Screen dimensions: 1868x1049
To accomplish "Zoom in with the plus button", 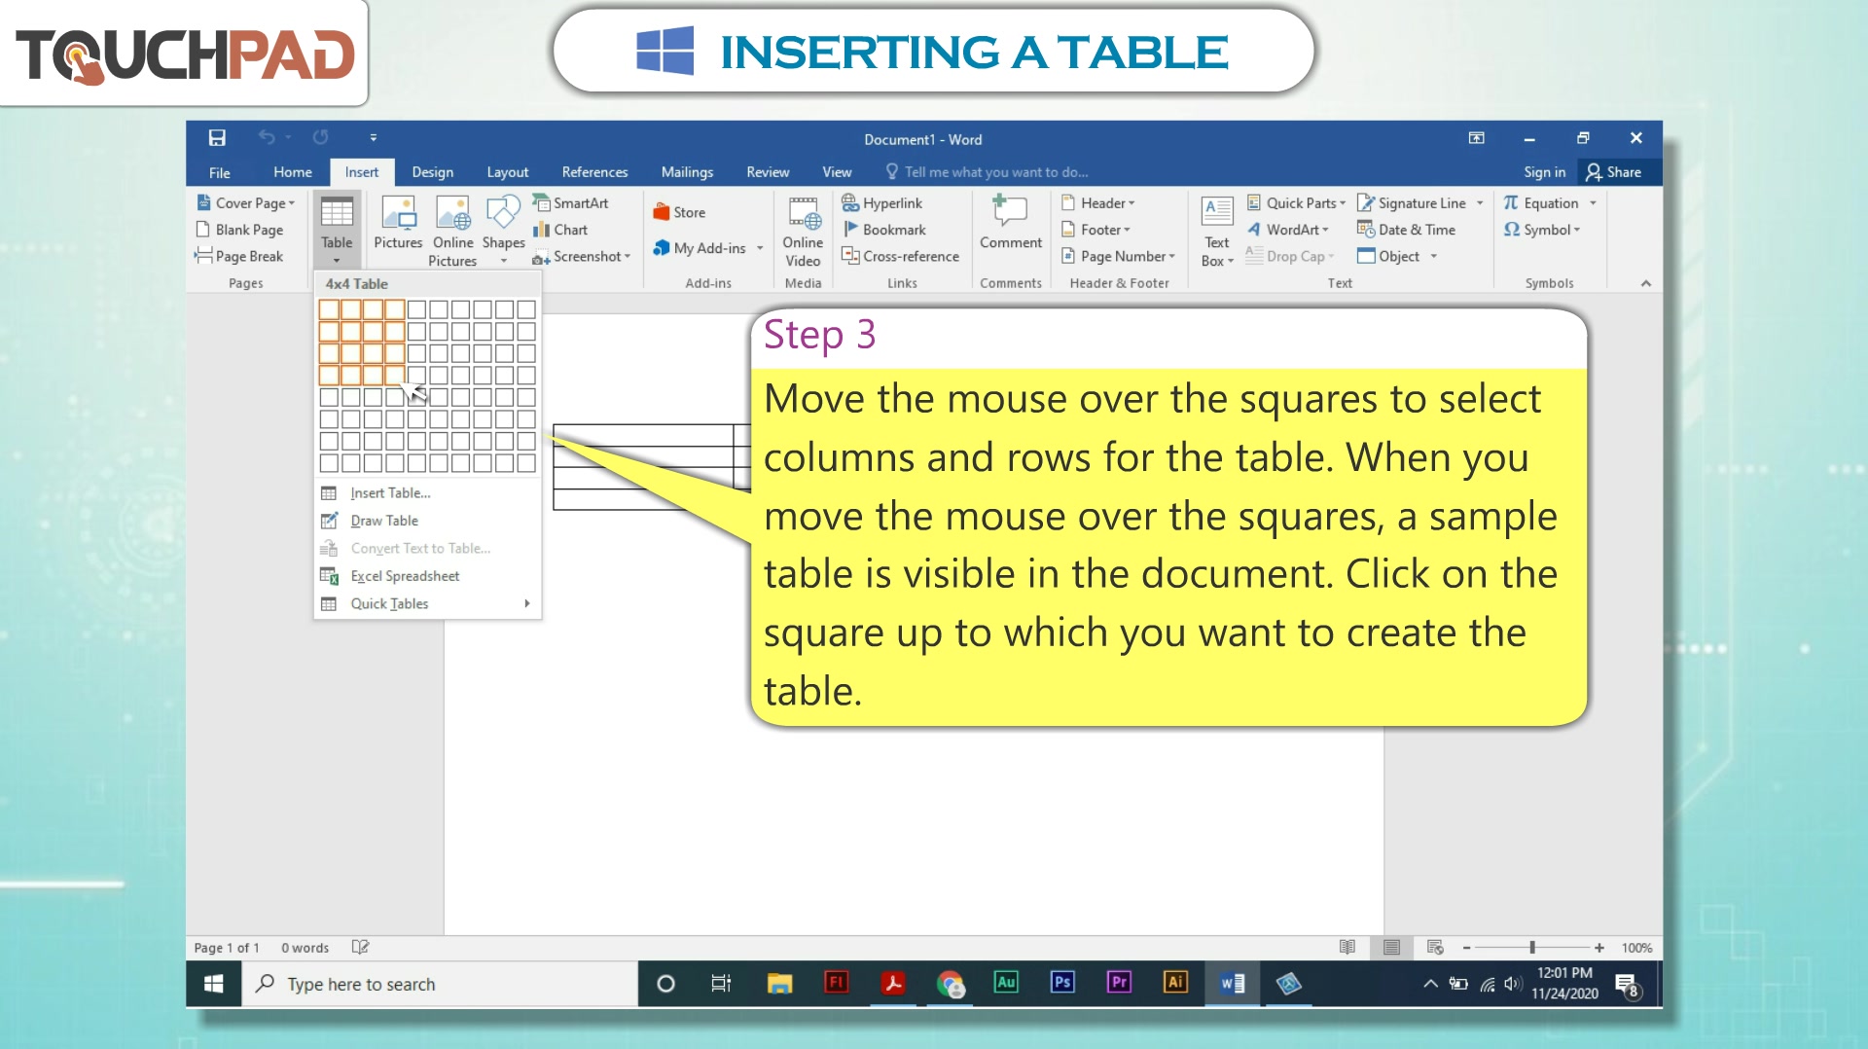I will coord(1599,948).
